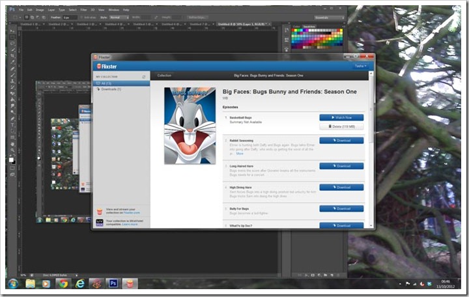Open Photoshop File menu
Screen dimensions: 469x297
click(21, 10)
